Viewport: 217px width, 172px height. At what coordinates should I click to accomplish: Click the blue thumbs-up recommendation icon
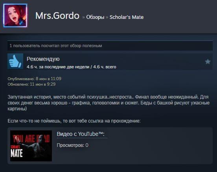click(x=15, y=61)
